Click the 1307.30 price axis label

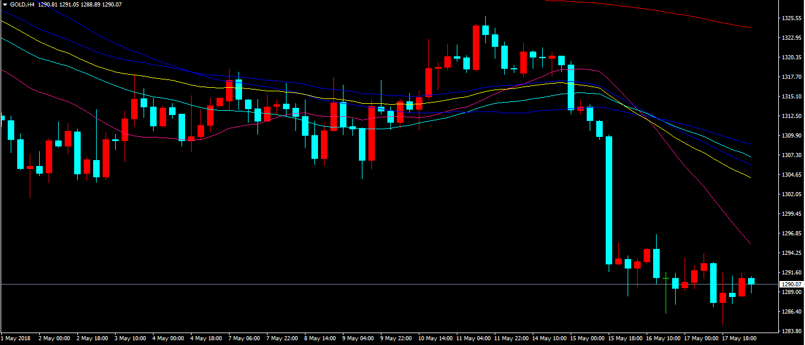(x=791, y=155)
